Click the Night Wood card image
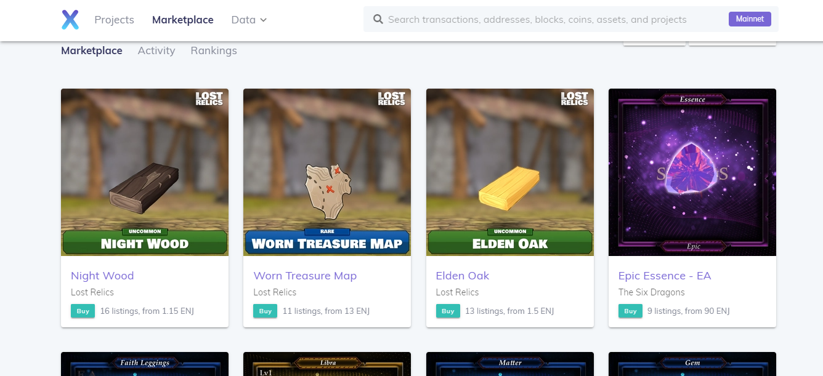Viewport: 823px width, 376px height. 145,172
